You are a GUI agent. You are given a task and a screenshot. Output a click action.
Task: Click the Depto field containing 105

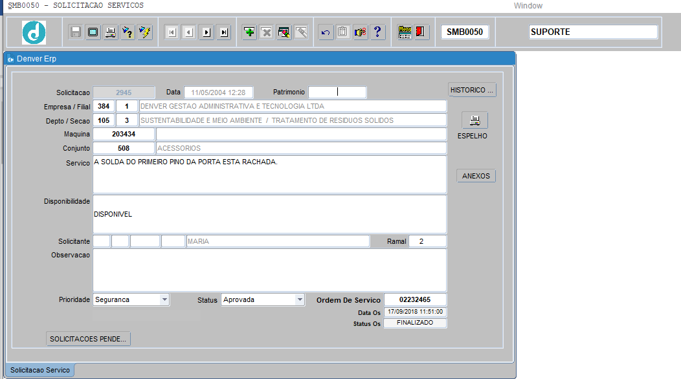(x=104, y=120)
